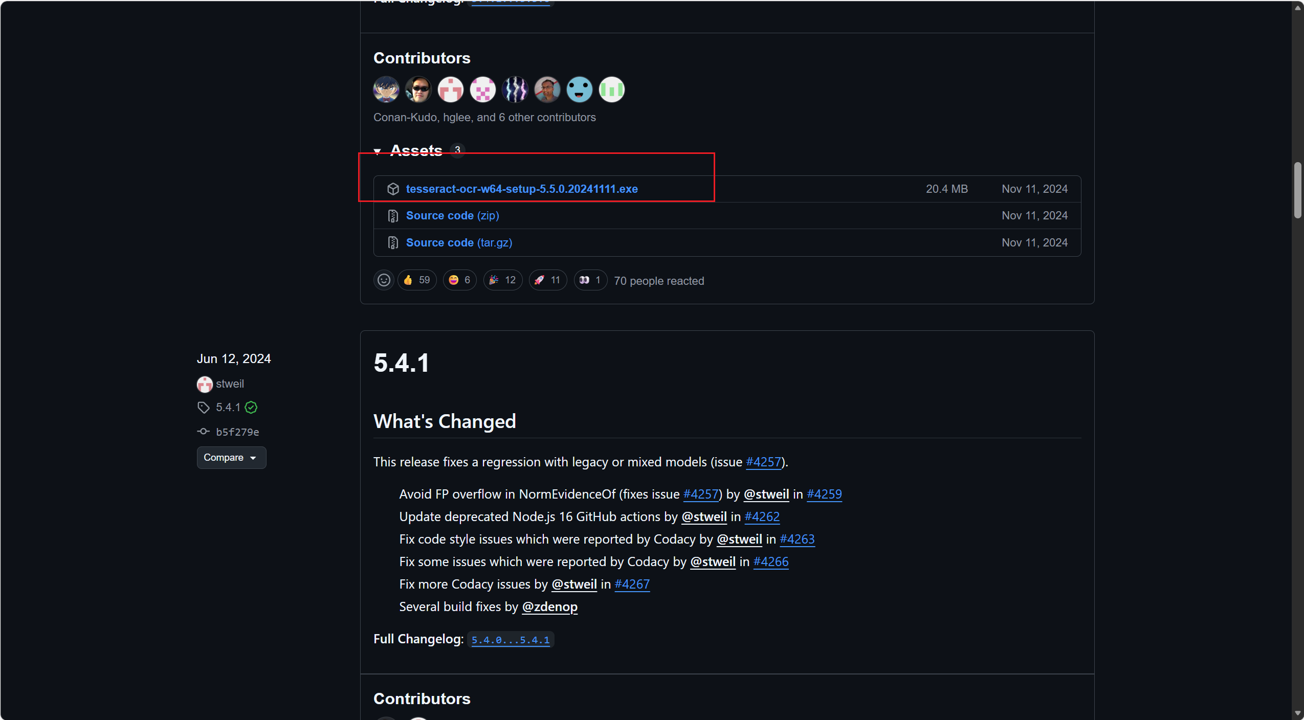Screen dimensions: 1304x720
Task: Click the thumbs up reaction with 59
Action: 416,280
